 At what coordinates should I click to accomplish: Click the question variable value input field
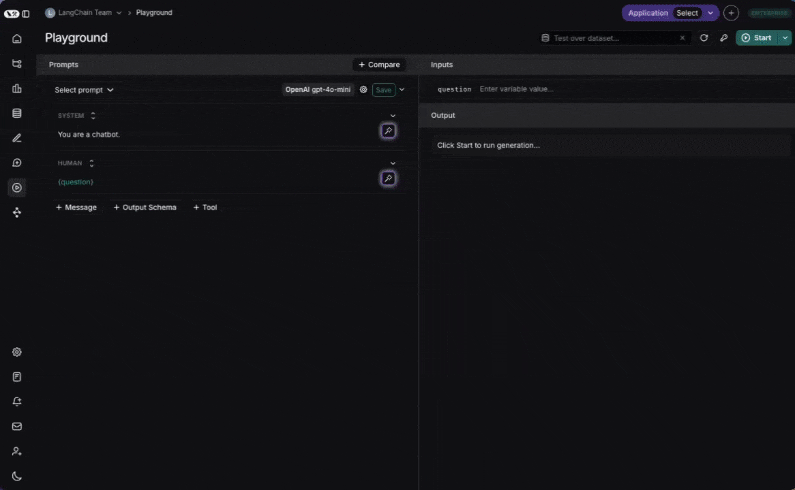click(580, 89)
